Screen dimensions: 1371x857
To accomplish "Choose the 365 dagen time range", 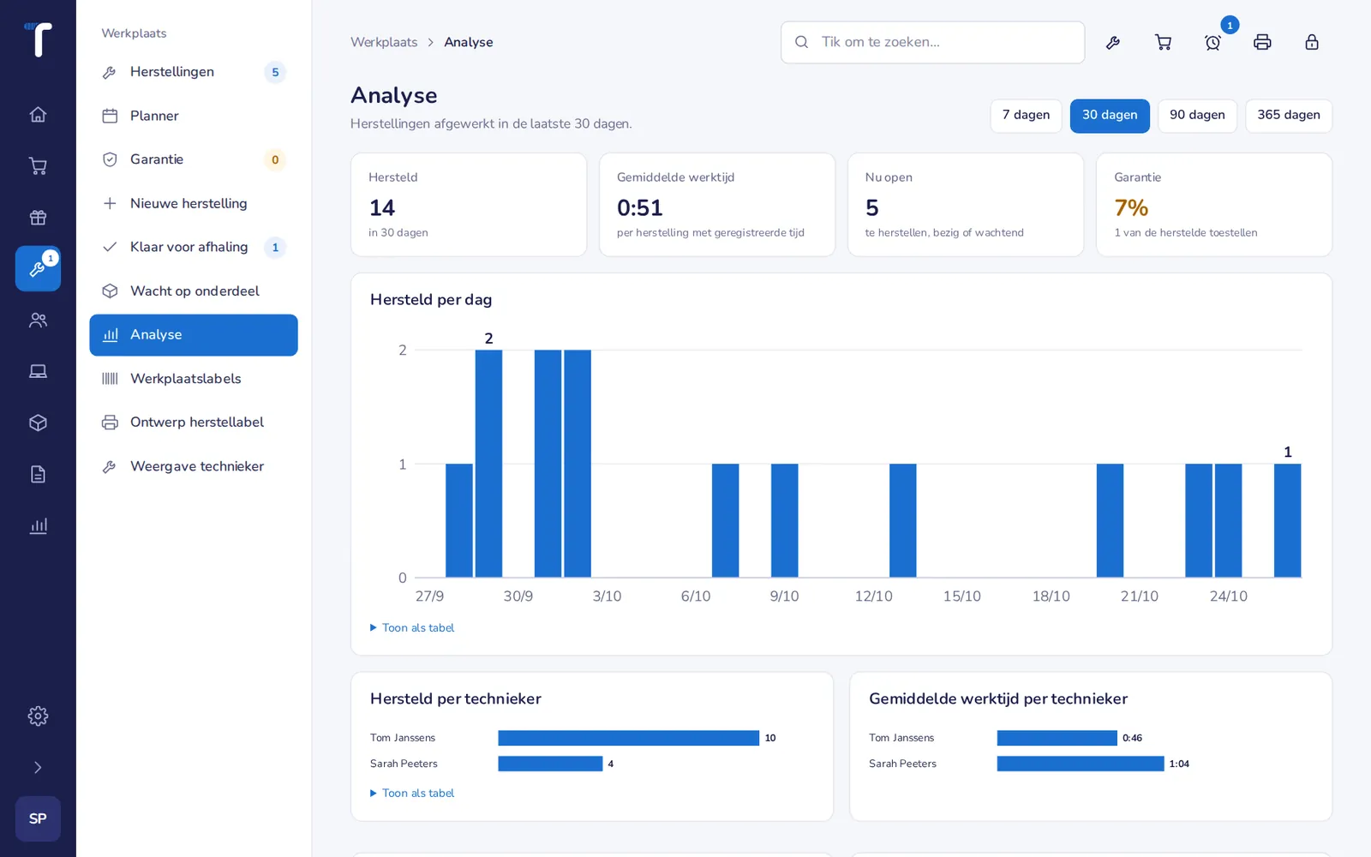I will [1288, 116].
